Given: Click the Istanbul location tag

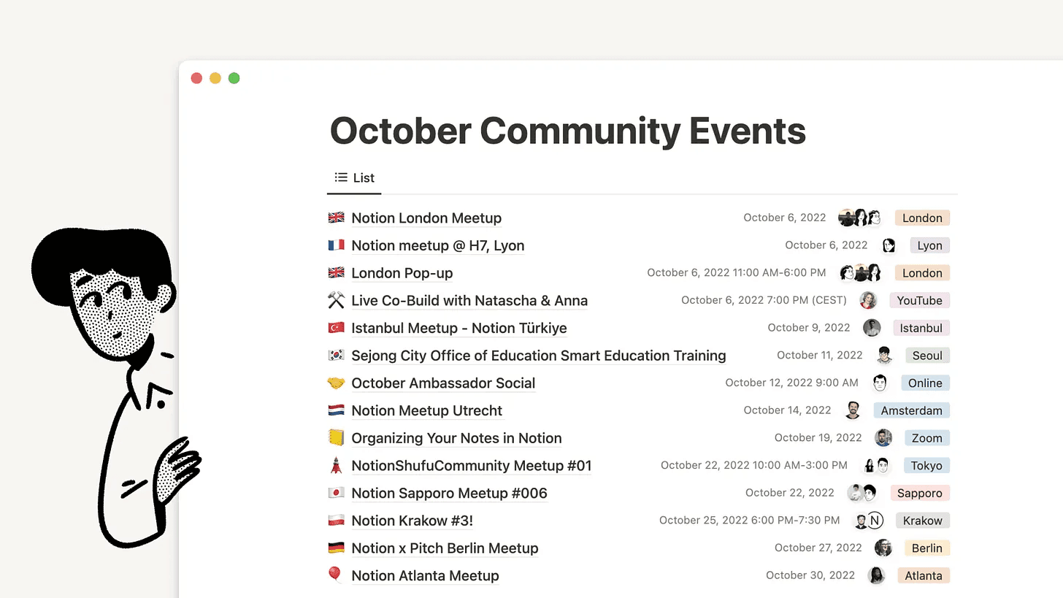Looking at the screenshot, I should point(921,328).
